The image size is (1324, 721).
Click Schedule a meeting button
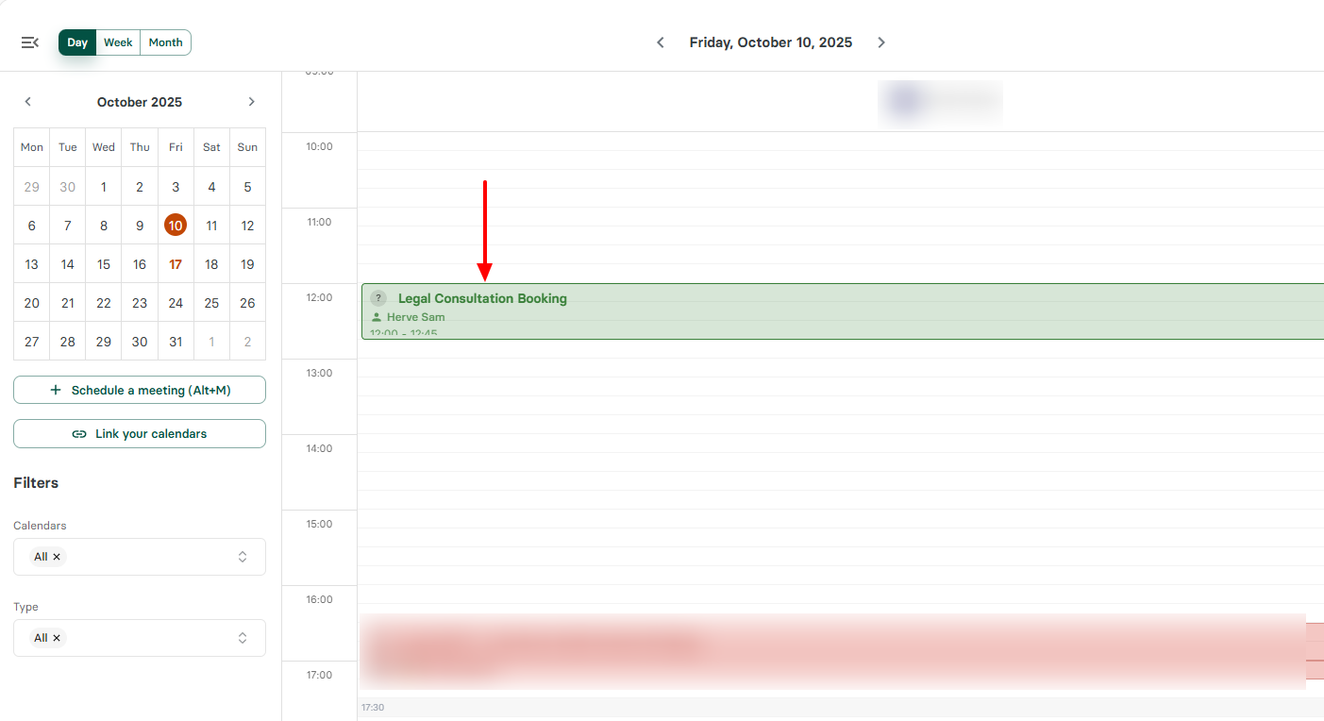[140, 390]
